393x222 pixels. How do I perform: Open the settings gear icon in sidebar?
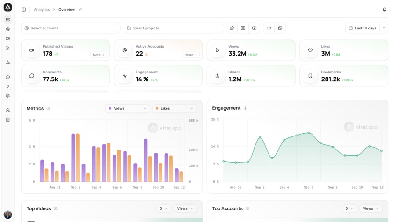tap(8, 96)
